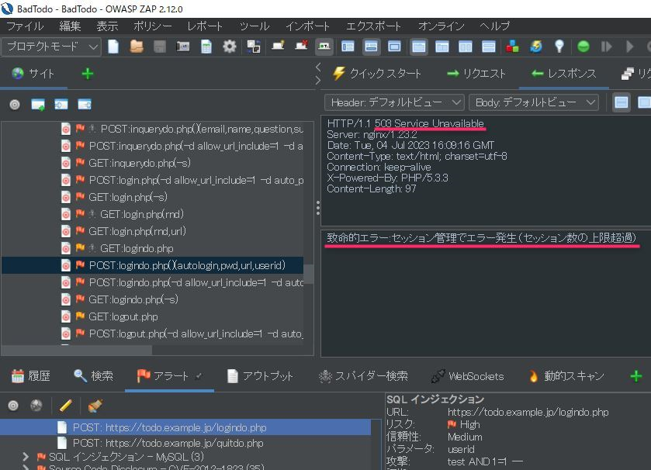Click the Sites panel import context icon
This screenshot has height=470, width=651.
click(61, 105)
